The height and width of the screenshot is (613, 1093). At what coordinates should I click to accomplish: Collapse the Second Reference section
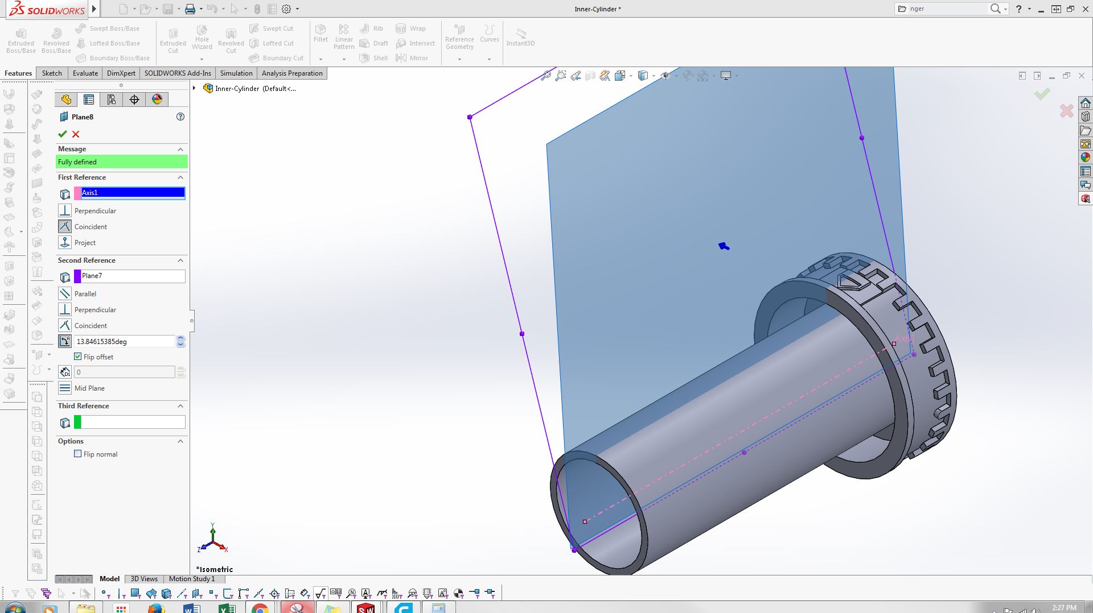click(x=180, y=260)
